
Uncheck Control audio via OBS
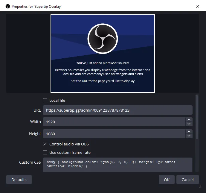tap(45, 144)
